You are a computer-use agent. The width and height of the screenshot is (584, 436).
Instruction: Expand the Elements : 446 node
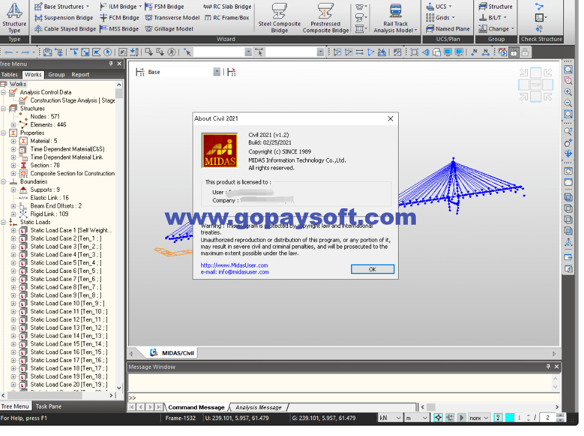click(x=13, y=125)
